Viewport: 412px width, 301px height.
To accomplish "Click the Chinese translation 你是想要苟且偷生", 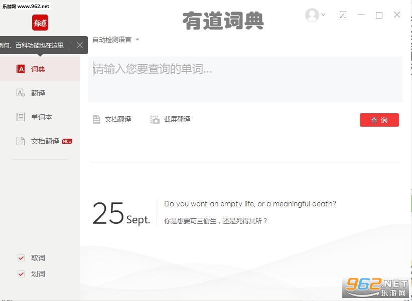I will (215, 221).
